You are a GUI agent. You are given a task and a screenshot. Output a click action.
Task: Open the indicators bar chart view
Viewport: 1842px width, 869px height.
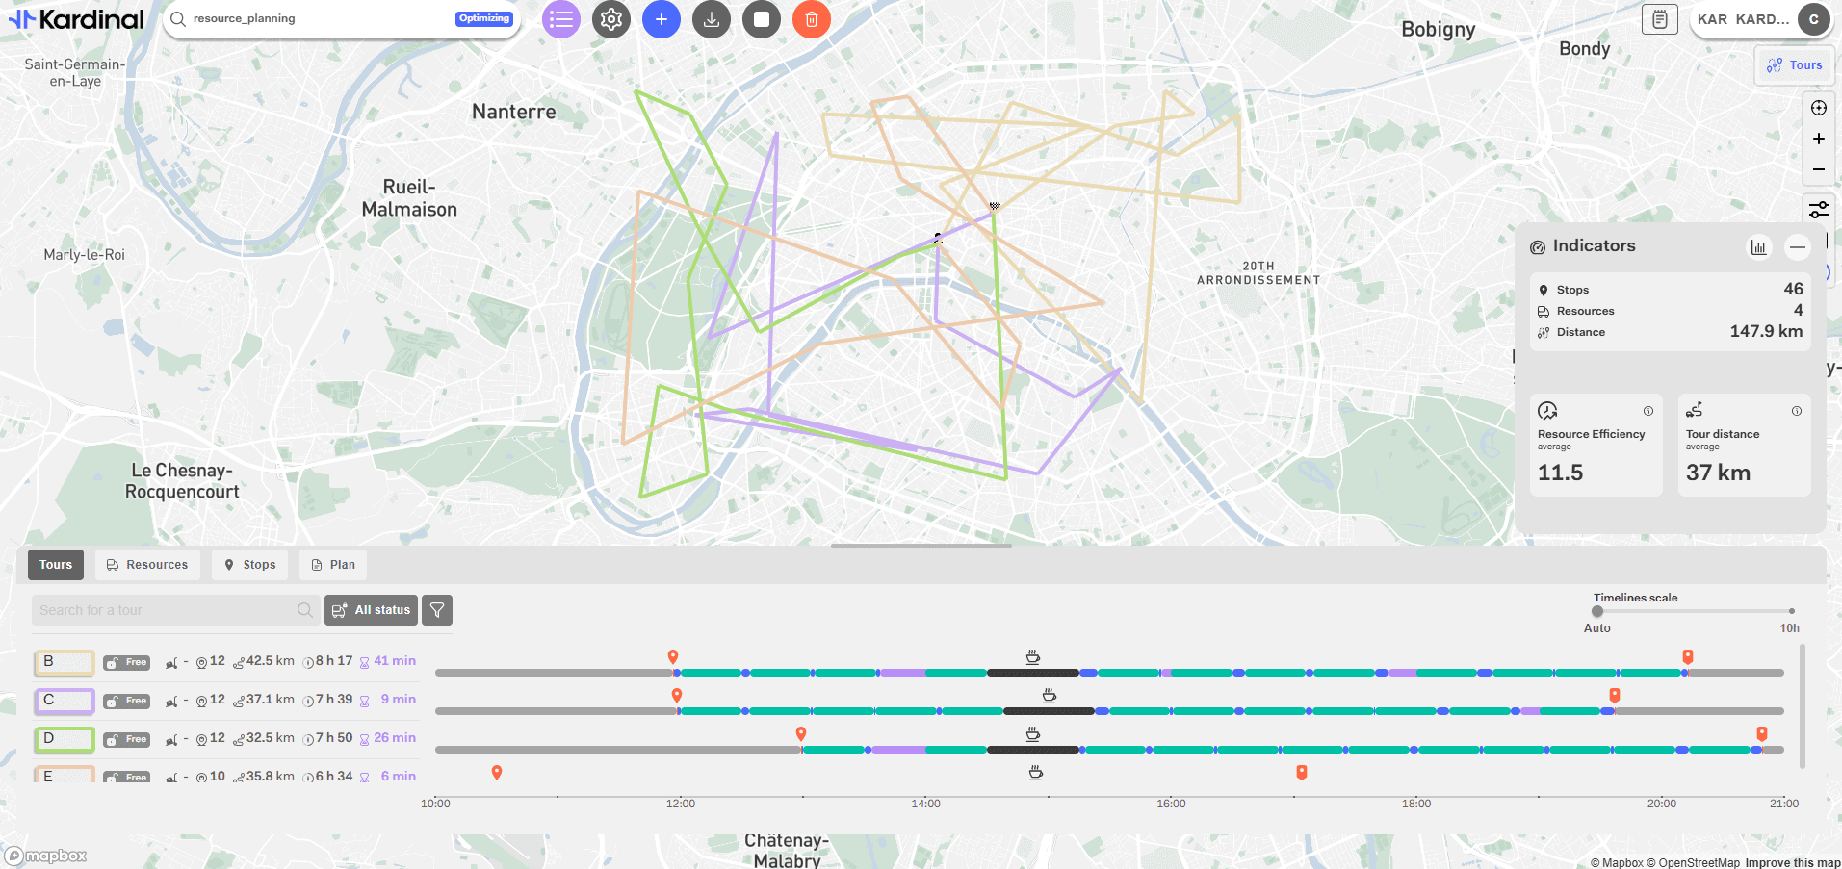point(1759,247)
